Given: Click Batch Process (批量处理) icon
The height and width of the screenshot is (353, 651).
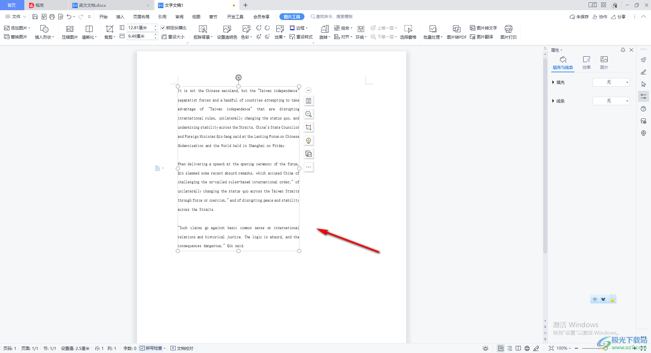Looking at the screenshot, I should (433, 32).
